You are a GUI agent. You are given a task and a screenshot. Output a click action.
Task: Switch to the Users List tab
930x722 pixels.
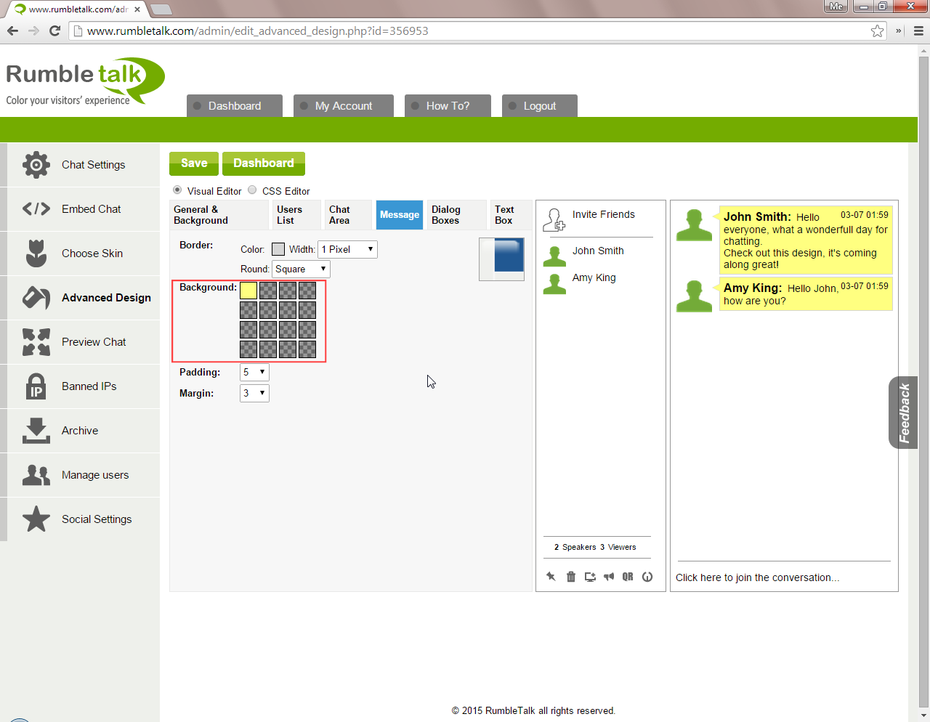click(297, 215)
